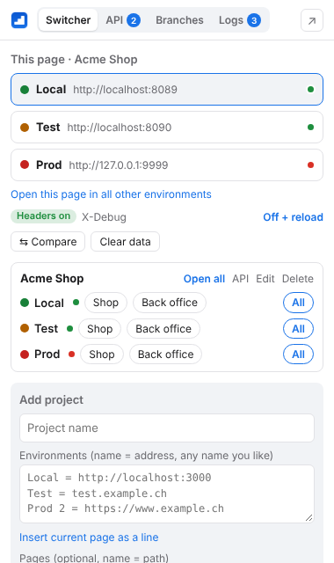334x563 pixels.
Task: Open the API tab
Action: coord(123,20)
